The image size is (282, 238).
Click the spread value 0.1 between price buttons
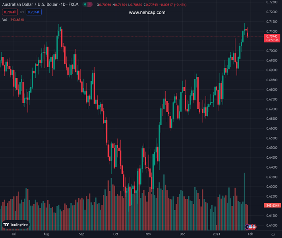(22, 12)
